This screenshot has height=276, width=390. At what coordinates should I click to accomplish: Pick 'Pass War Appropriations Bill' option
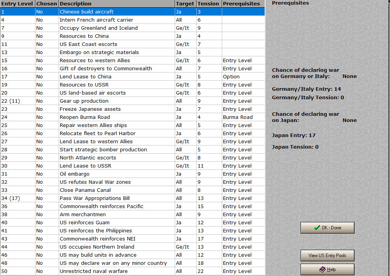(x=132, y=198)
